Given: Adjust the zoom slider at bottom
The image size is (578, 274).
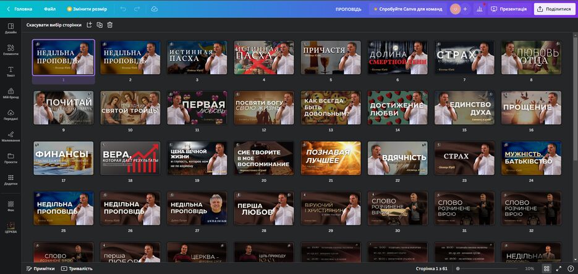Looking at the screenshot, I should pos(487,268).
